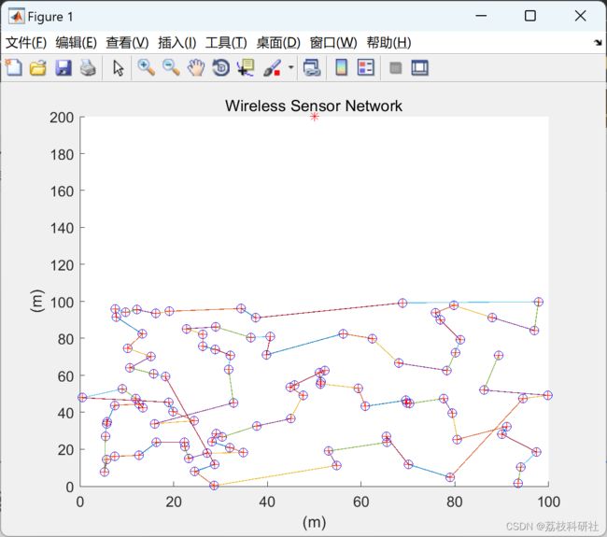The width and height of the screenshot is (607, 537).
Task: Open the 工具(T) menu
Action: [x=226, y=43]
